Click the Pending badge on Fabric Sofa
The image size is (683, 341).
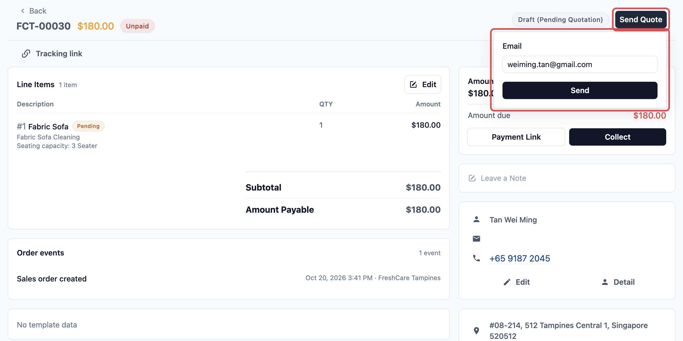[x=88, y=126]
